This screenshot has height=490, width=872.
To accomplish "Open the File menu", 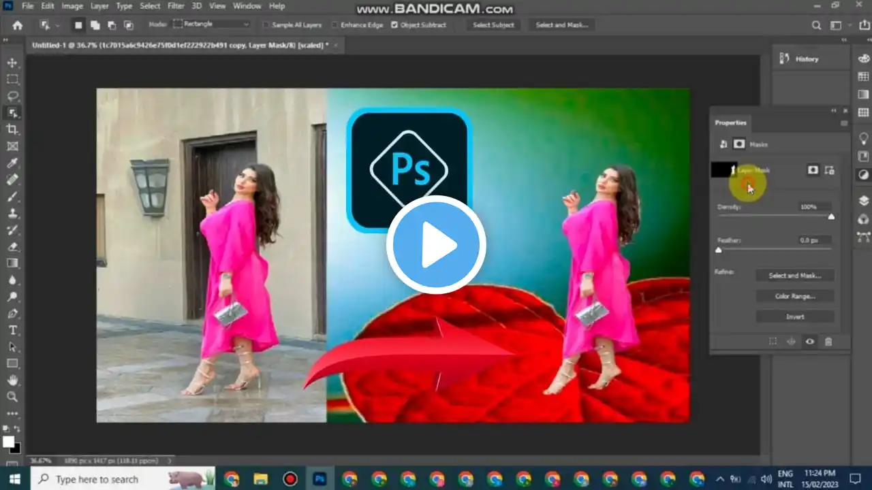I will [x=28, y=6].
